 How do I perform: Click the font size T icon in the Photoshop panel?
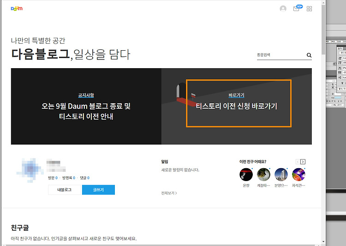point(340,59)
